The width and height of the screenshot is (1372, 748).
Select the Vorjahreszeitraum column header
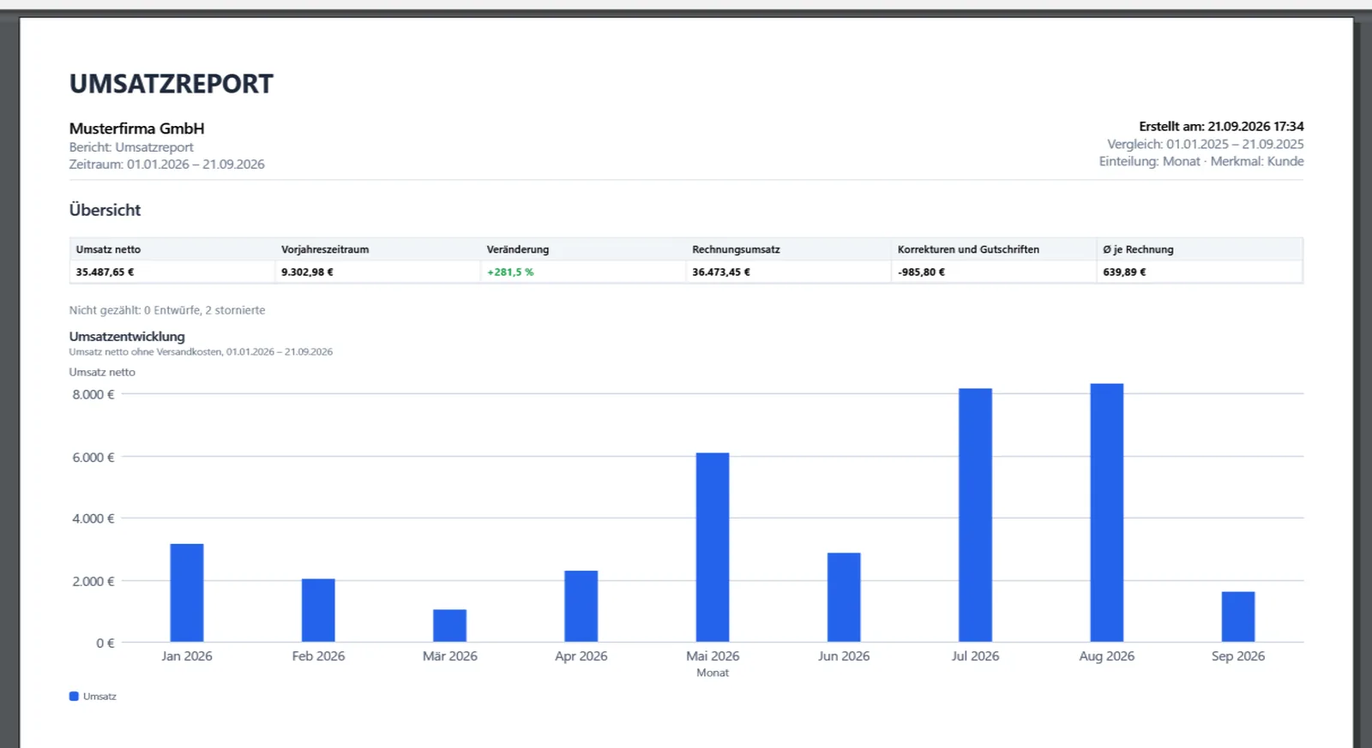pos(325,249)
